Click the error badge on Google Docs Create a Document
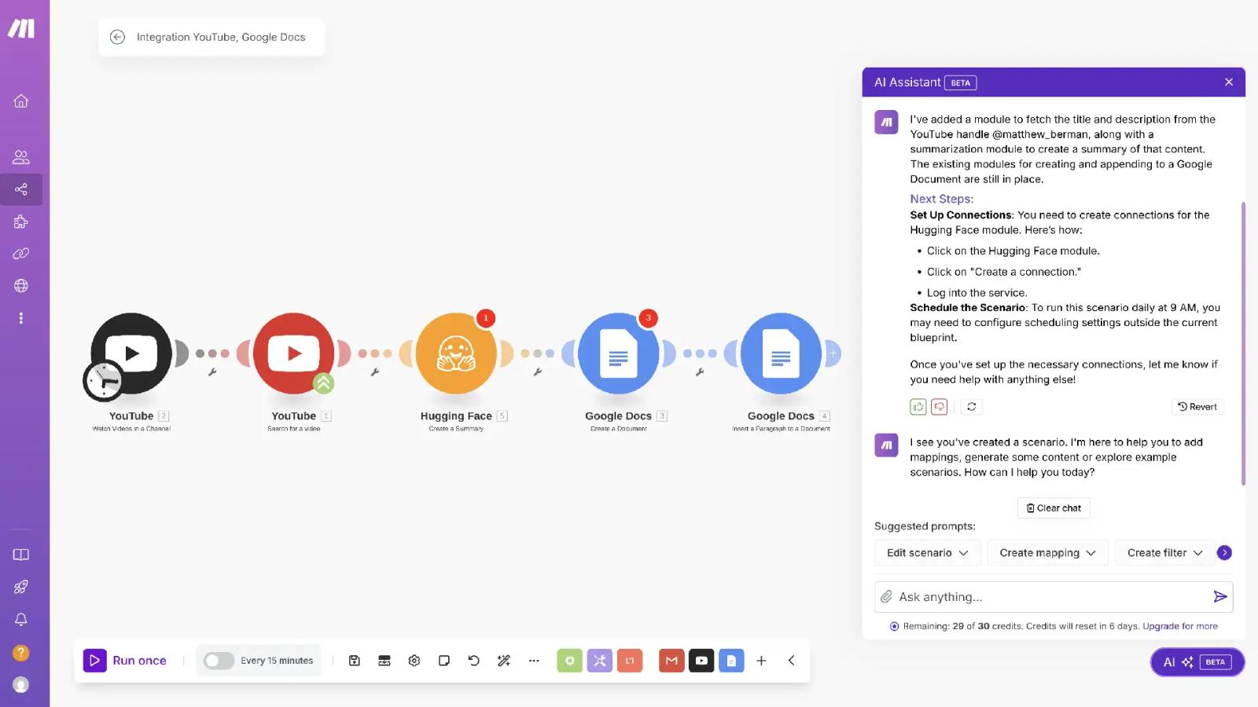 [648, 318]
